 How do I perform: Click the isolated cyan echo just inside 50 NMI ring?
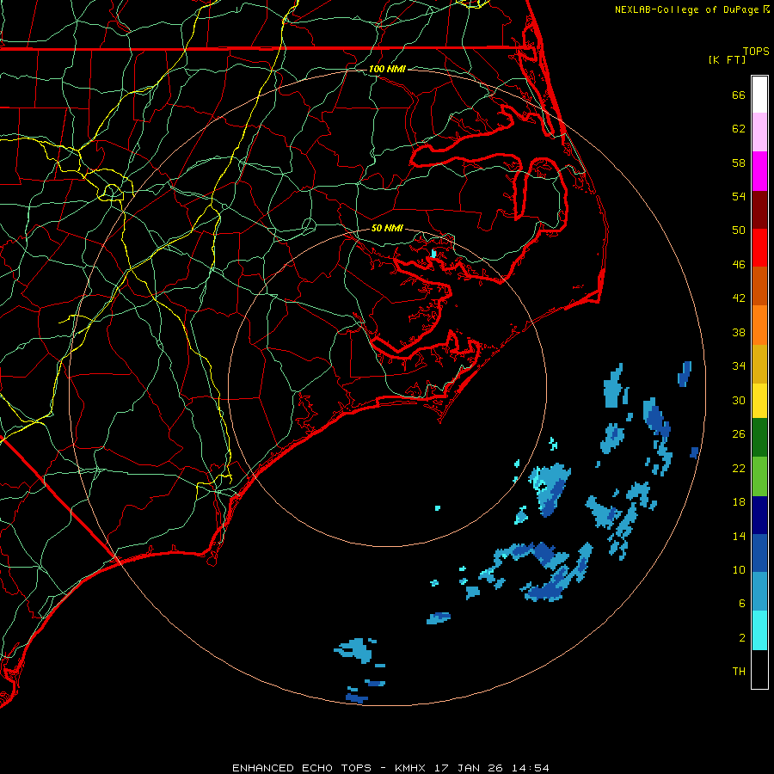point(438,508)
